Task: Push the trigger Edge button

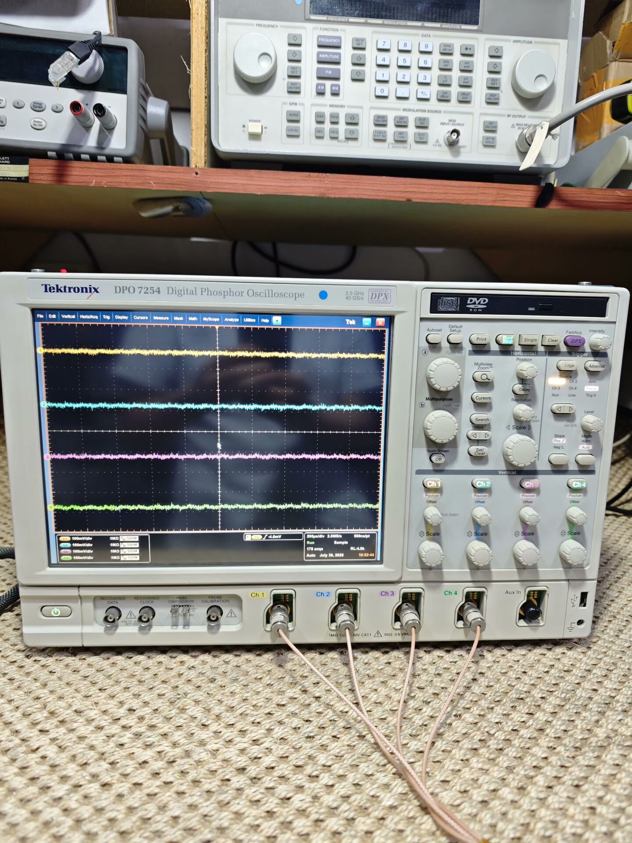Action: 567,365
